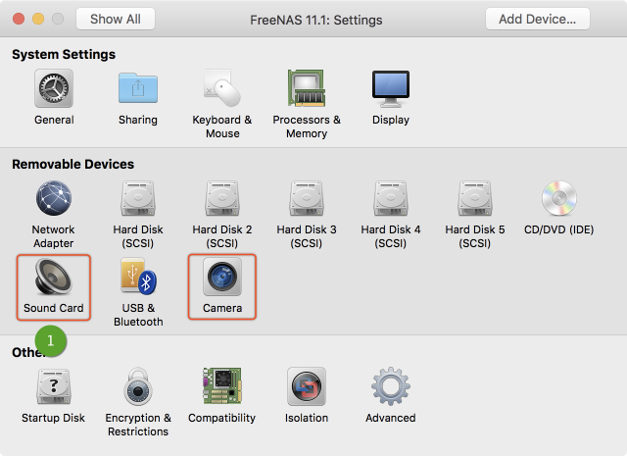Viewport: 627px width, 456px height.
Task: Open the Isolation settings
Action: coord(307,387)
